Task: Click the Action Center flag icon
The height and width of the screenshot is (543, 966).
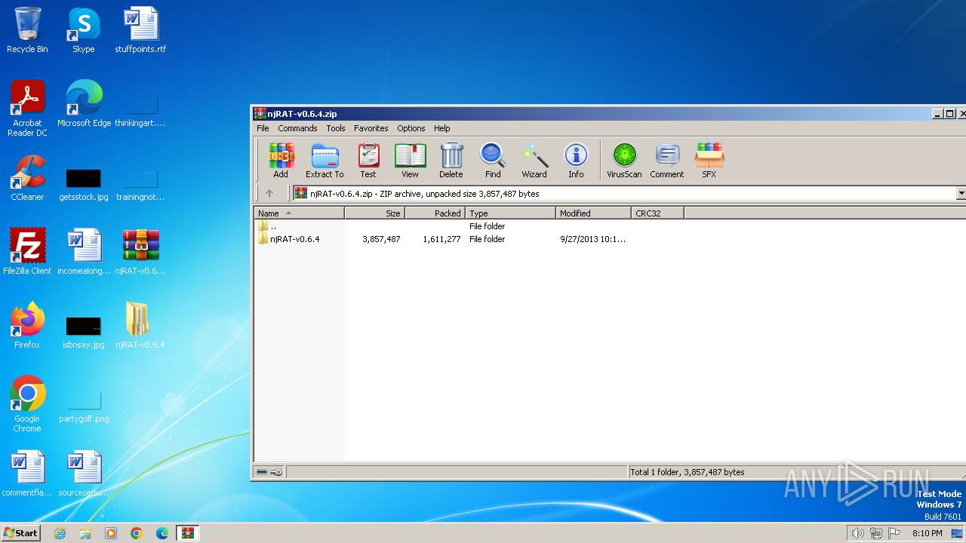Action: [894, 533]
